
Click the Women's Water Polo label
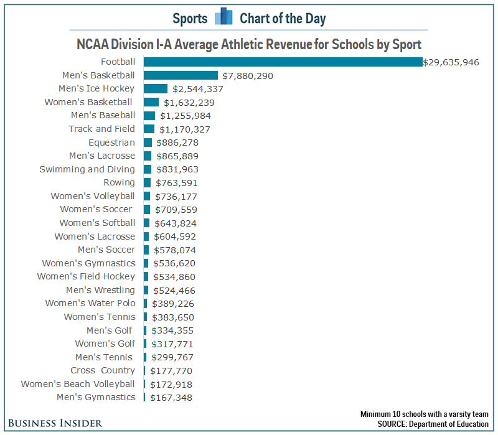click(90, 303)
